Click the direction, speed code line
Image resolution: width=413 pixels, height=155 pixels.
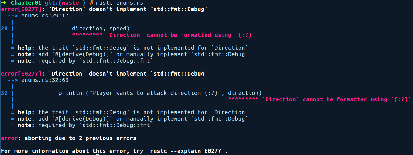(101, 29)
